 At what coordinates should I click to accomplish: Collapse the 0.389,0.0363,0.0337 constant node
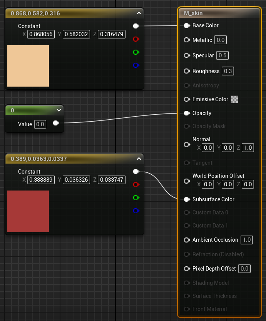click(x=139, y=159)
